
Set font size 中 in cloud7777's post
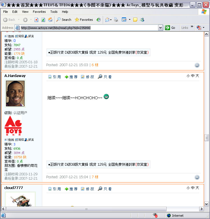pyautogui.click(x=193, y=188)
